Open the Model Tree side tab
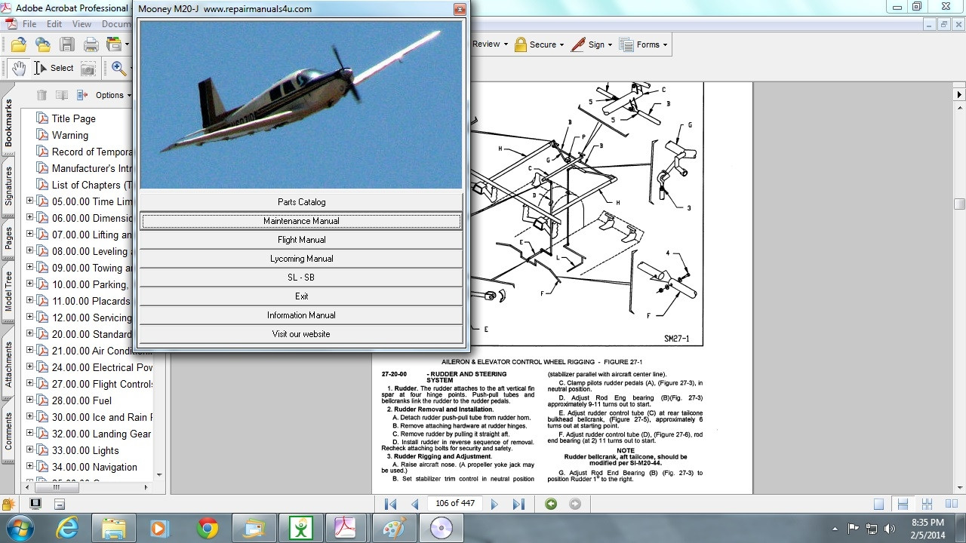The image size is (966, 543). 8,291
